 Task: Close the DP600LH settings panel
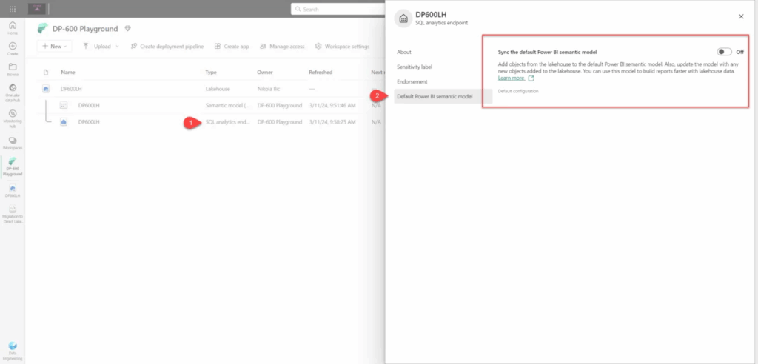point(741,16)
